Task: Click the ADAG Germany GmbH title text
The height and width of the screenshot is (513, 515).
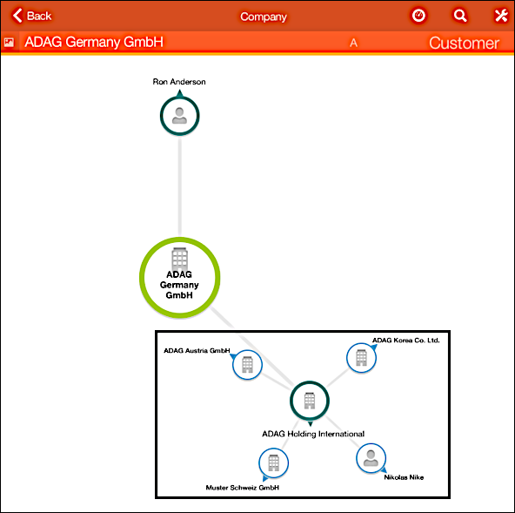Action: point(94,42)
